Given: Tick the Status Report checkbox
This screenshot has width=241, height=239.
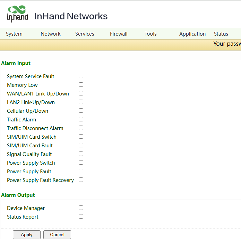Looking at the screenshot, I should (81, 217).
